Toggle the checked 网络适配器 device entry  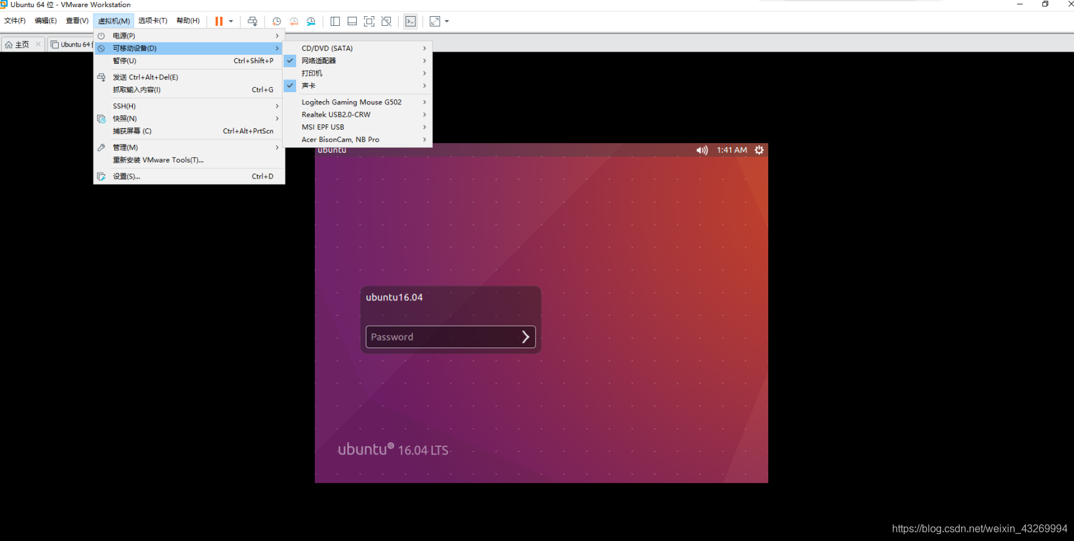click(358, 61)
